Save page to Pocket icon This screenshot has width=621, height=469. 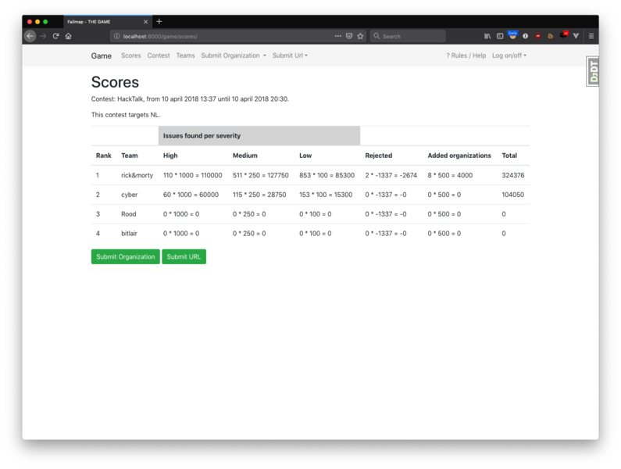pos(349,36)
